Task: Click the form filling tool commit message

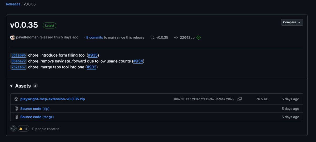Action: (57, 55)
